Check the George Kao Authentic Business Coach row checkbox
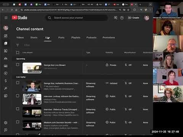The image size is (183, 137). [18, 83]
